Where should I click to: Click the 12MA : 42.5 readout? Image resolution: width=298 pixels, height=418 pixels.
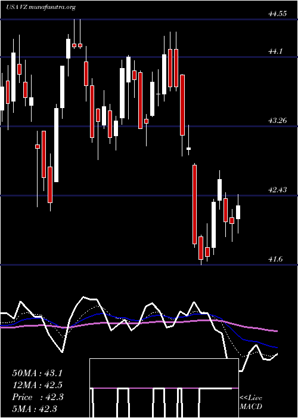(x=37, y=385)
